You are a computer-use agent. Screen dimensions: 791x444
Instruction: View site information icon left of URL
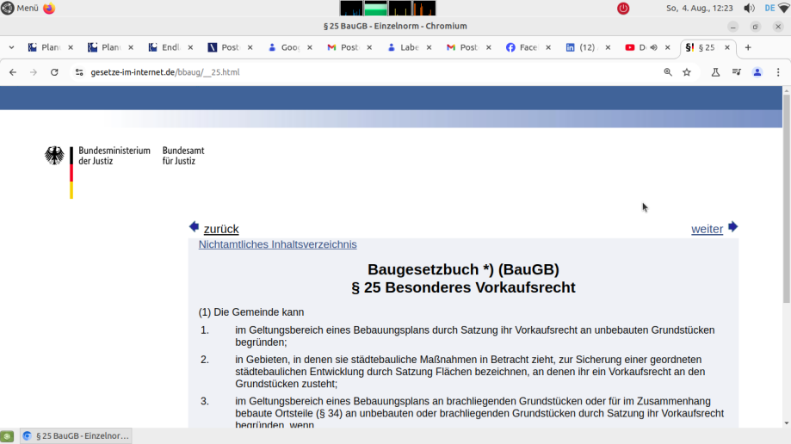[79, 72]
